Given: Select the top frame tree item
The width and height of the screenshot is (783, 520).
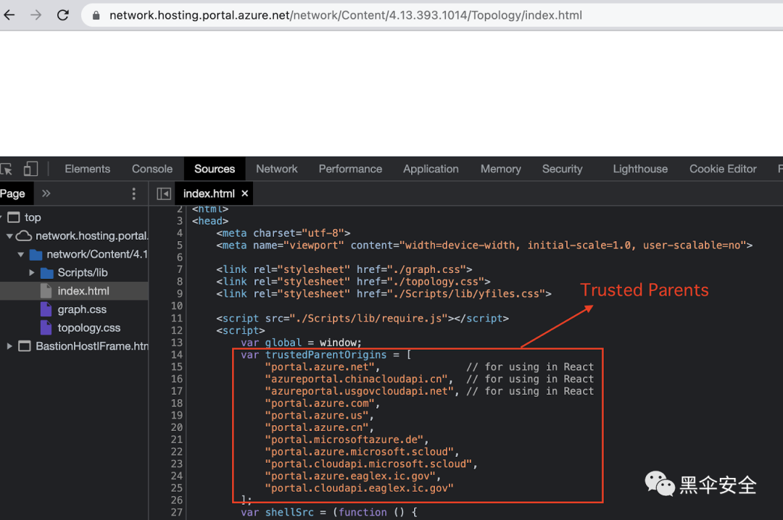Looking at the screenshot, I should click(x=33, y=217).
